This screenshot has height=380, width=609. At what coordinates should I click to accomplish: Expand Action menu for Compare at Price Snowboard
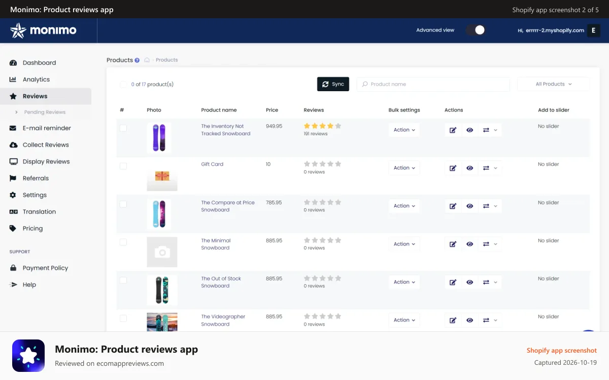coord(404,206)
